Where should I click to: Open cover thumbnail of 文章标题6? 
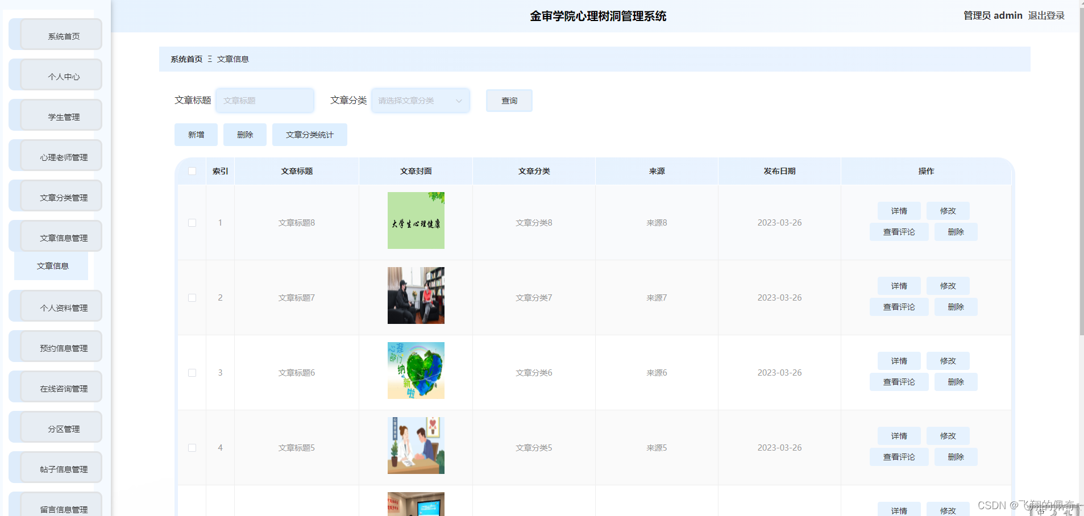click(416, 371)
